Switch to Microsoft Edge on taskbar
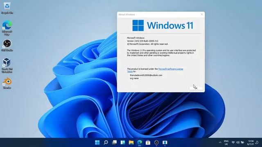This screenshot has height=147, width=262. coord(140,143)
